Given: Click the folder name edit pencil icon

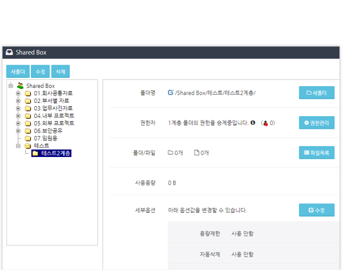Looking at the screenshot, I should 171,92.
